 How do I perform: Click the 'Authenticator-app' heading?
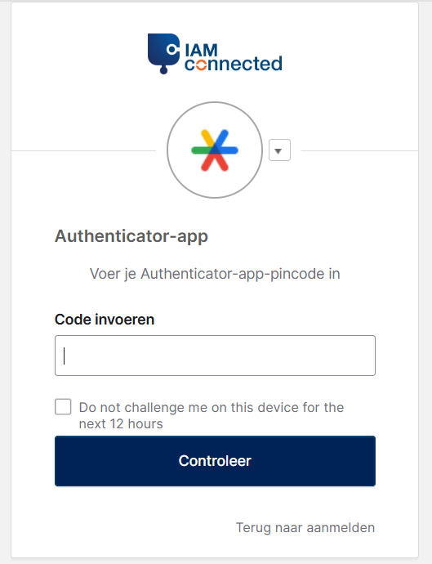point(131,237)
